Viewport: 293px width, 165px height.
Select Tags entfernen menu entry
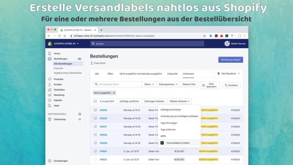tap(179, 129)
